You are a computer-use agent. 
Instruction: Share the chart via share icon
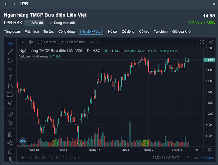pyautogui.click(x=211, y=42)
